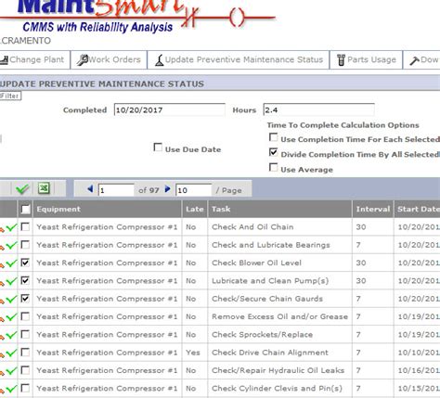The height and width of the screenshot is (398, 440).
Task: Click green check icon for Remove Excess Oil row
Action: click(12, 317)
